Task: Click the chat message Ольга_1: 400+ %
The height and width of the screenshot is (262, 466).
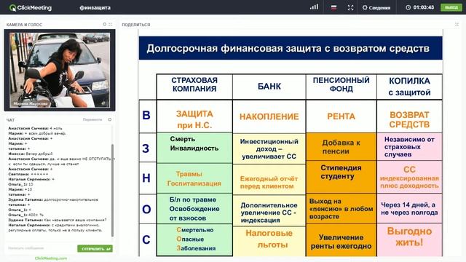Action: (26, 215)
